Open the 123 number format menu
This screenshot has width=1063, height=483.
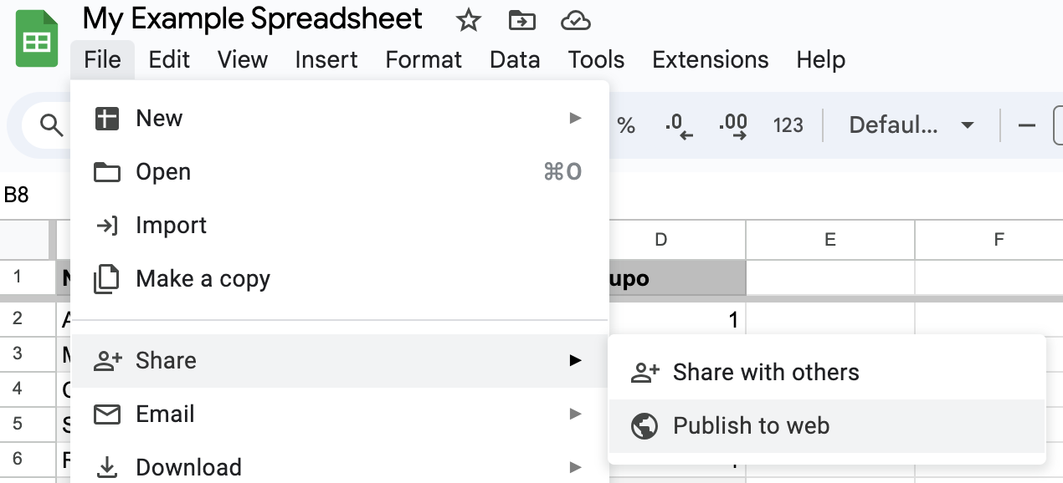pyautogui.click(x=788, y=125)
